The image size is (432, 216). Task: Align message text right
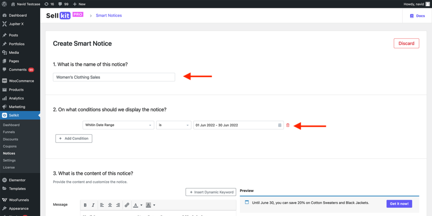click(x=118, y=205)
